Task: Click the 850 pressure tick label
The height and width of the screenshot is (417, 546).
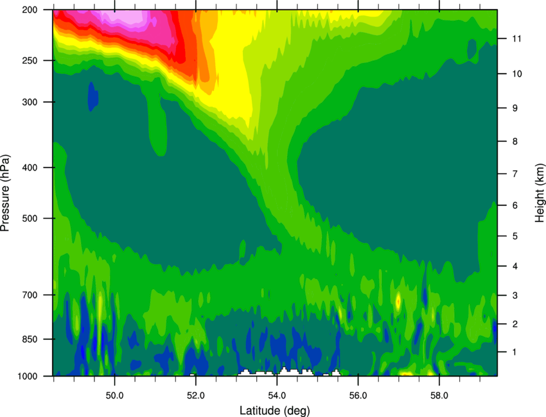Action: (x=30, y=339)
